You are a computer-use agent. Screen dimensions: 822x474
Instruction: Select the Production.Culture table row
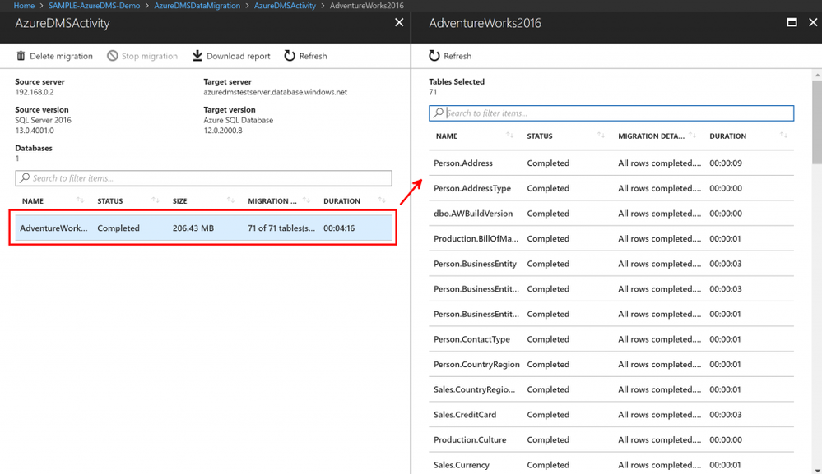611,439
